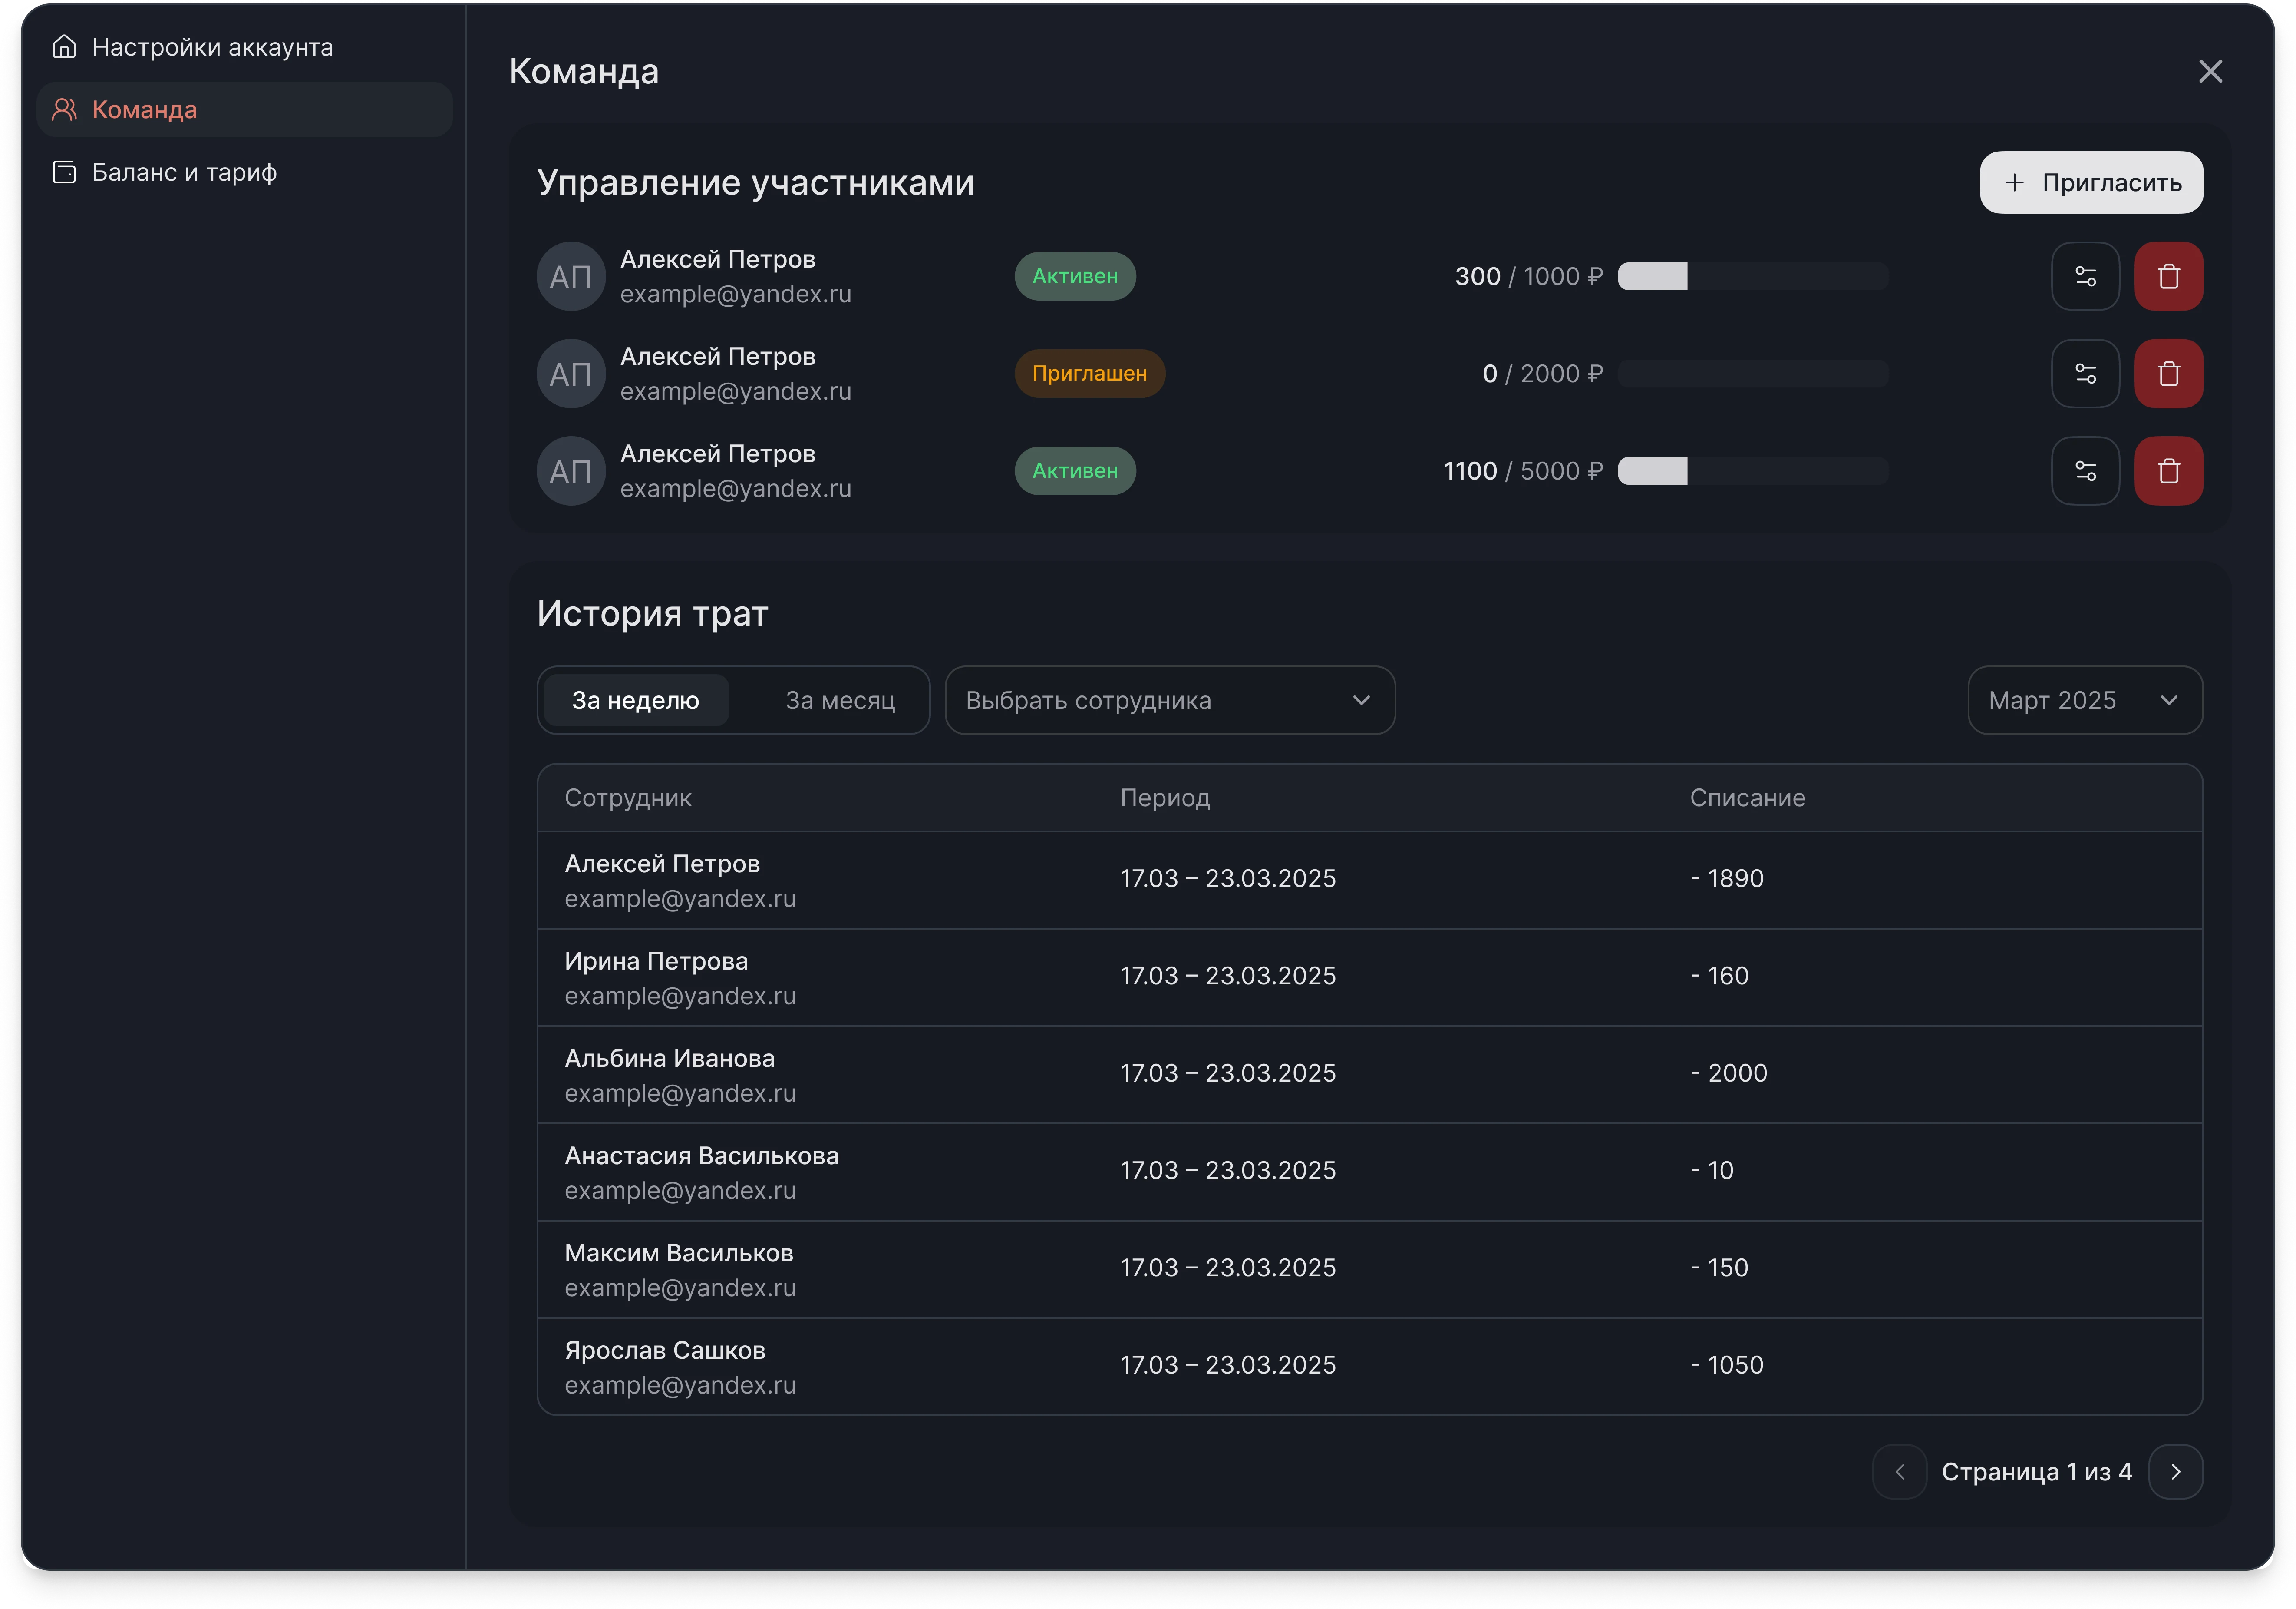
Task: Close the Команда dialog with the X
Action: [2210, 71]
